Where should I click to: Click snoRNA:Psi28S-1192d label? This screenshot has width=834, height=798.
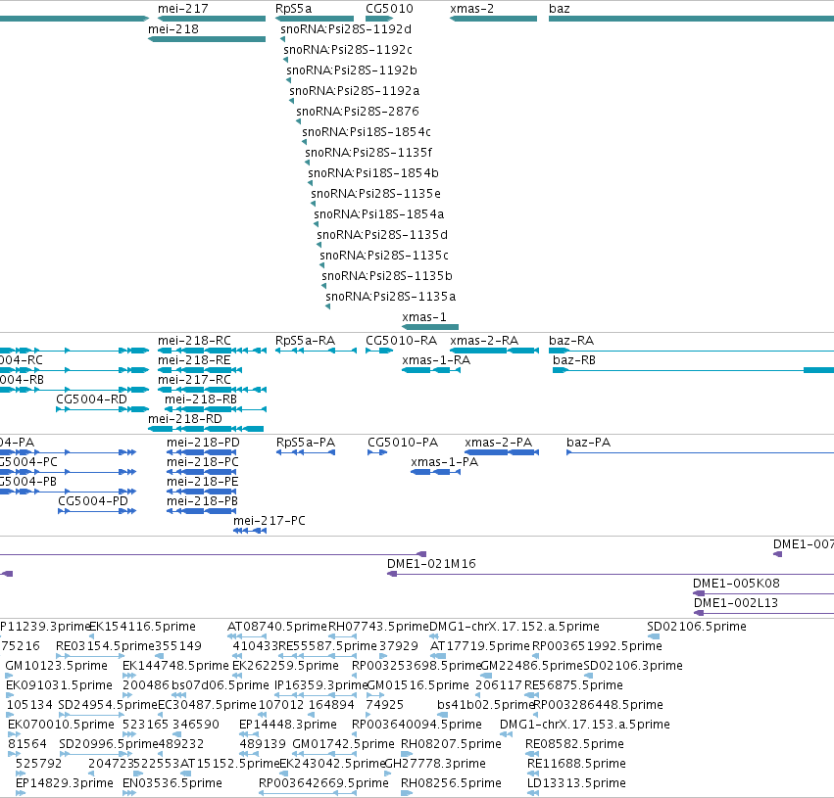click(346, 29)
